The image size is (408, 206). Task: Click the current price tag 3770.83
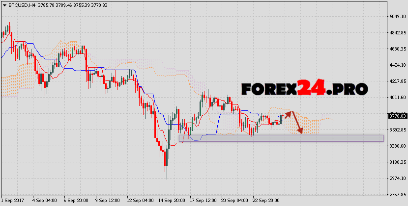[x=397, y=116]
